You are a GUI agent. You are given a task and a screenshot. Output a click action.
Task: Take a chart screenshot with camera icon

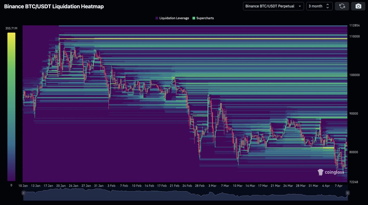[x=358, y=6]
